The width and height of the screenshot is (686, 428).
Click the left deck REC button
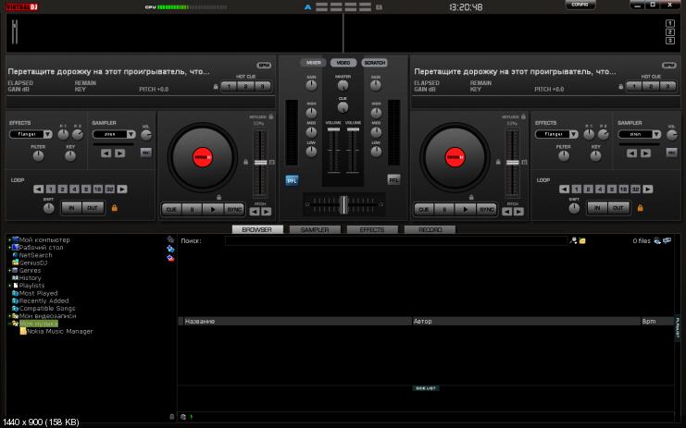tap(145, 153)
